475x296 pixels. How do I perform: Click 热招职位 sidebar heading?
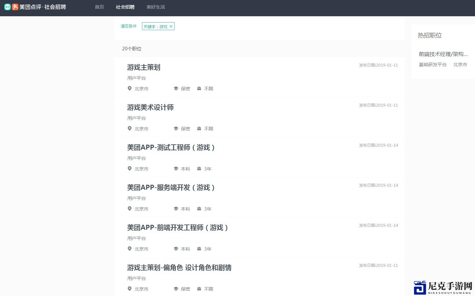click(x=430, y=35)
